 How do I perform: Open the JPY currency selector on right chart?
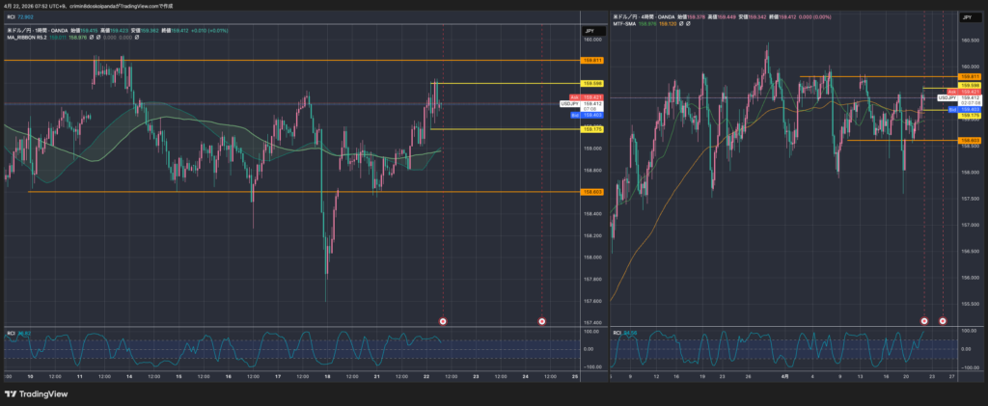coord(966,18)
